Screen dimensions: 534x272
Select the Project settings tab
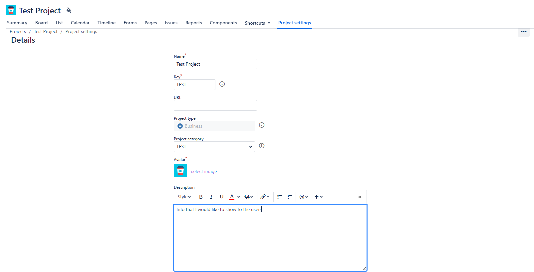coord(295,23)
